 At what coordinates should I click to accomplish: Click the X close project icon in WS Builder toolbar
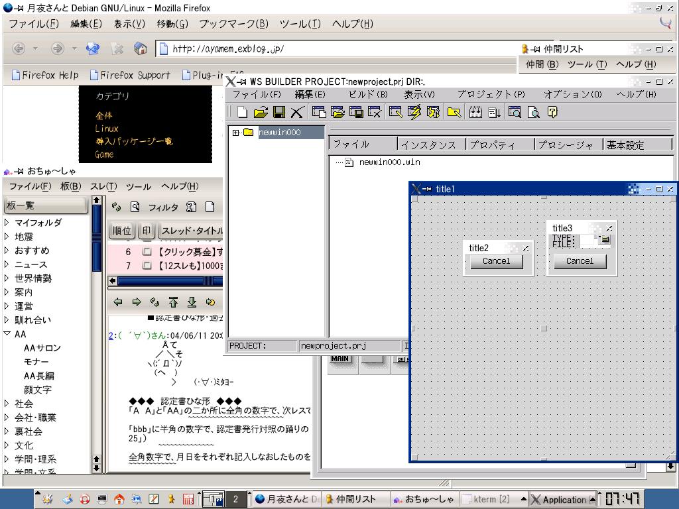[x=296, y=113]
